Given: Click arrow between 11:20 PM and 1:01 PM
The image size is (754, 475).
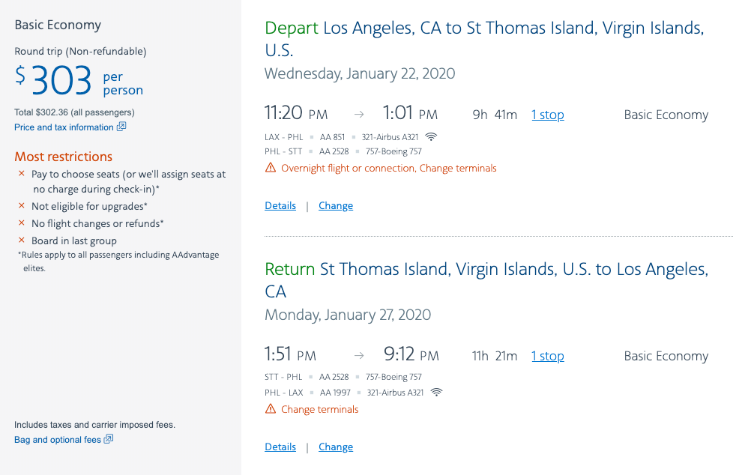Looking at the screenshot, I should tap(359, 115).
